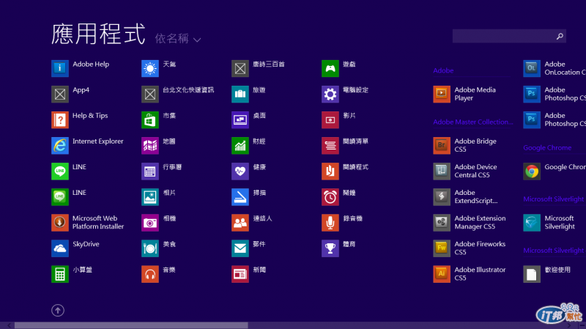
Task: Open the 閱讀清單 reading list app
Action: pyautogui.click(x=345, y=145)
